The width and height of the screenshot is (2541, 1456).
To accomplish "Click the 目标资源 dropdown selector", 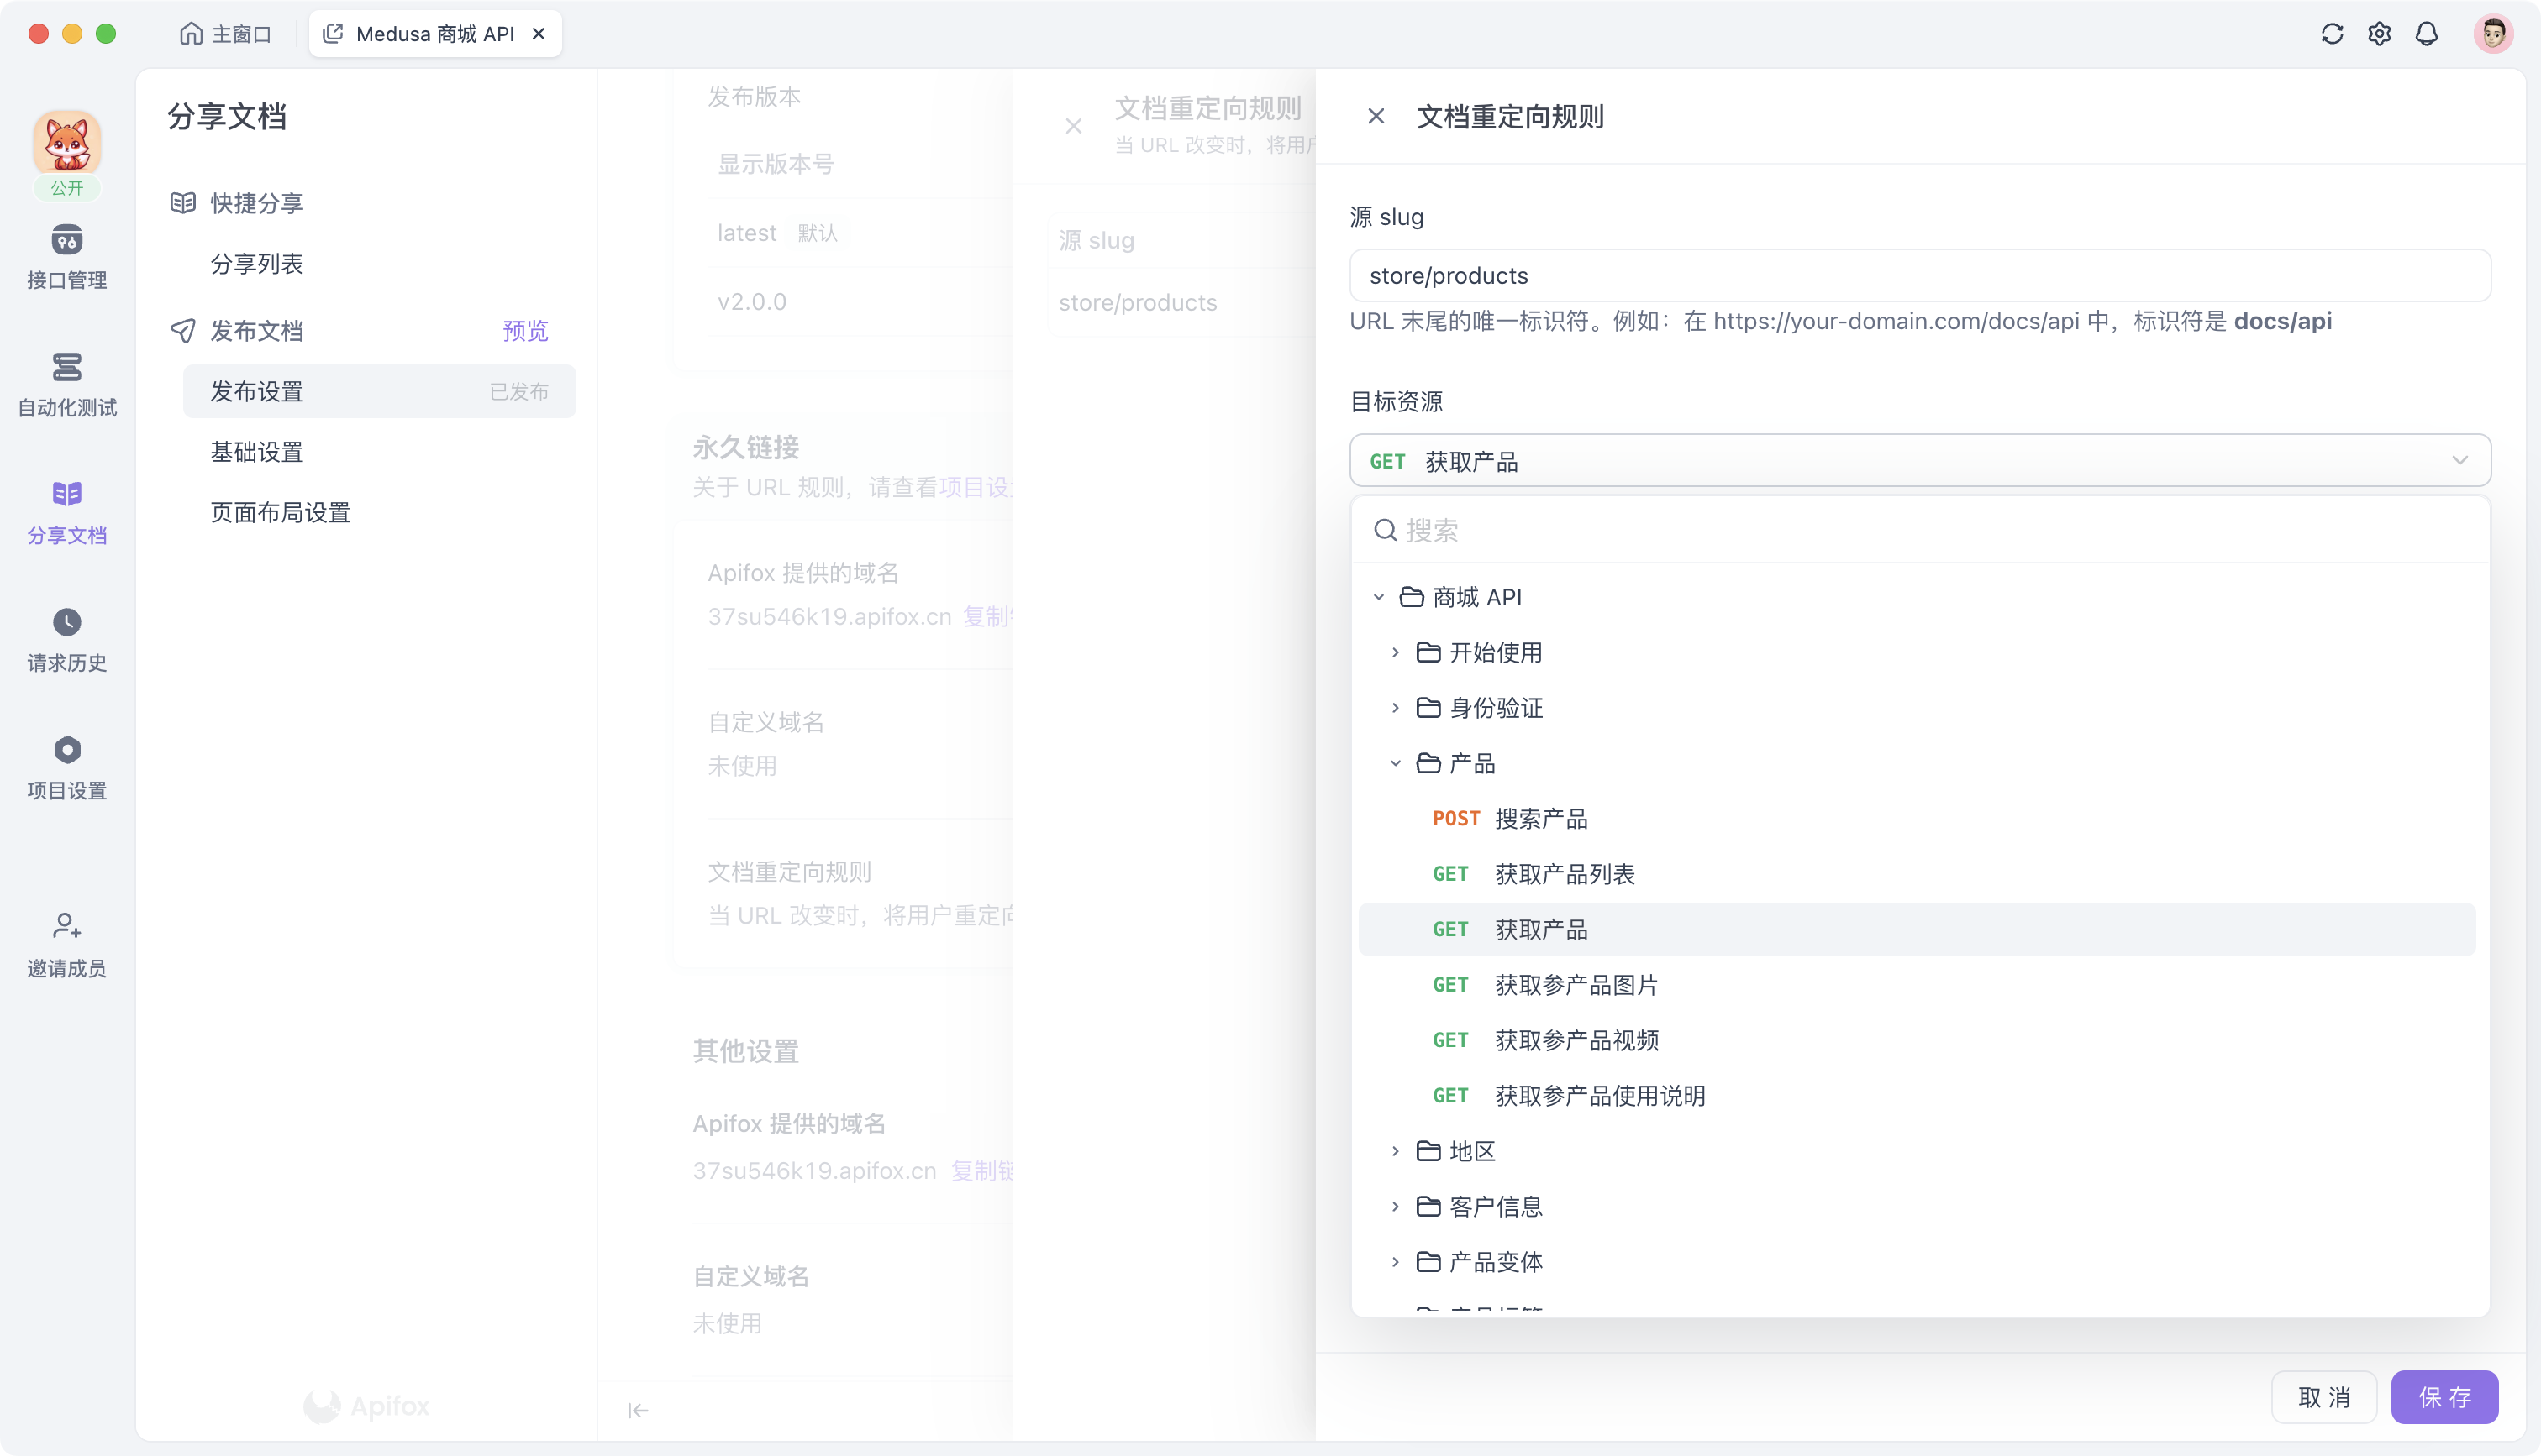I will click(x=1920, y=460).
